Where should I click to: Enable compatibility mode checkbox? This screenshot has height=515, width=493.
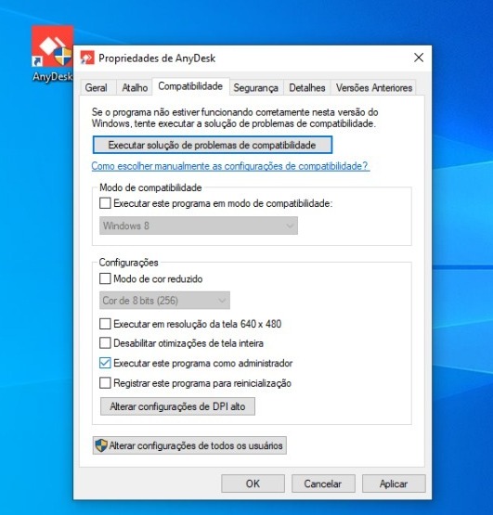[x=105, y=203]
